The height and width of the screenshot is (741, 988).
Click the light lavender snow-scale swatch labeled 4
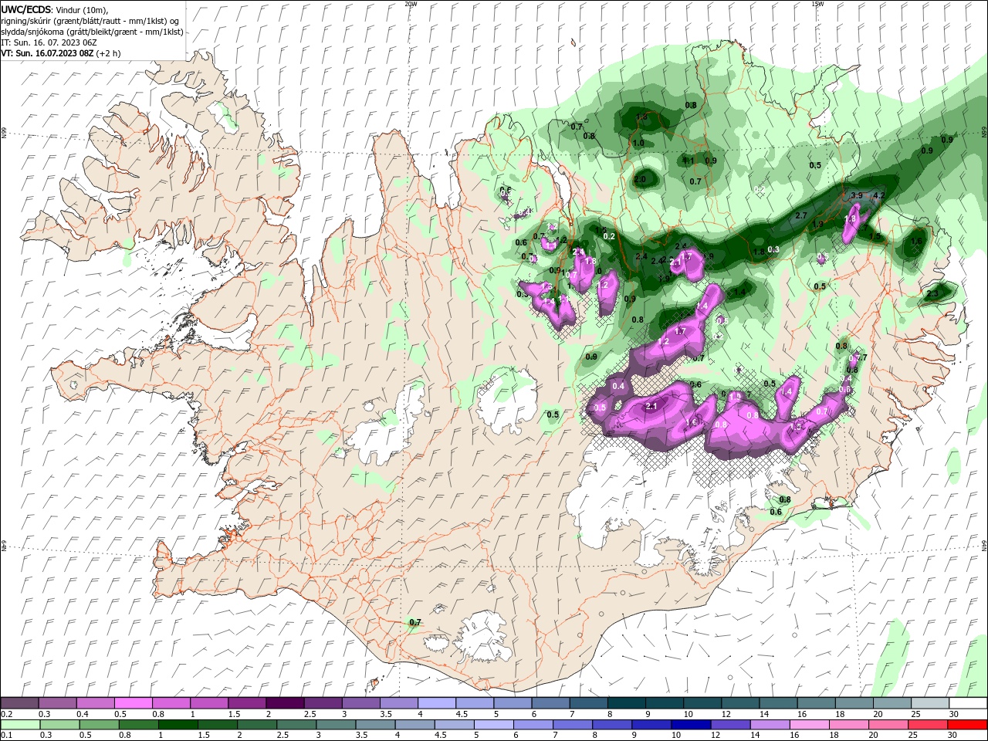click(436, 703)
